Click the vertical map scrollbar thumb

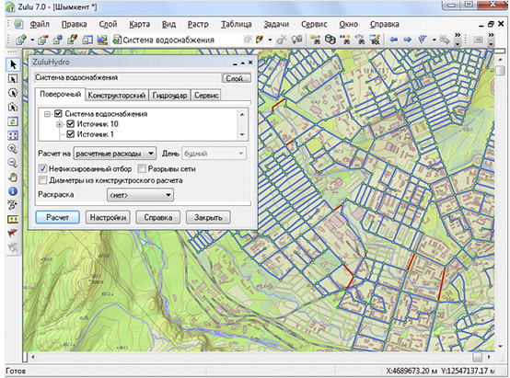500,71
